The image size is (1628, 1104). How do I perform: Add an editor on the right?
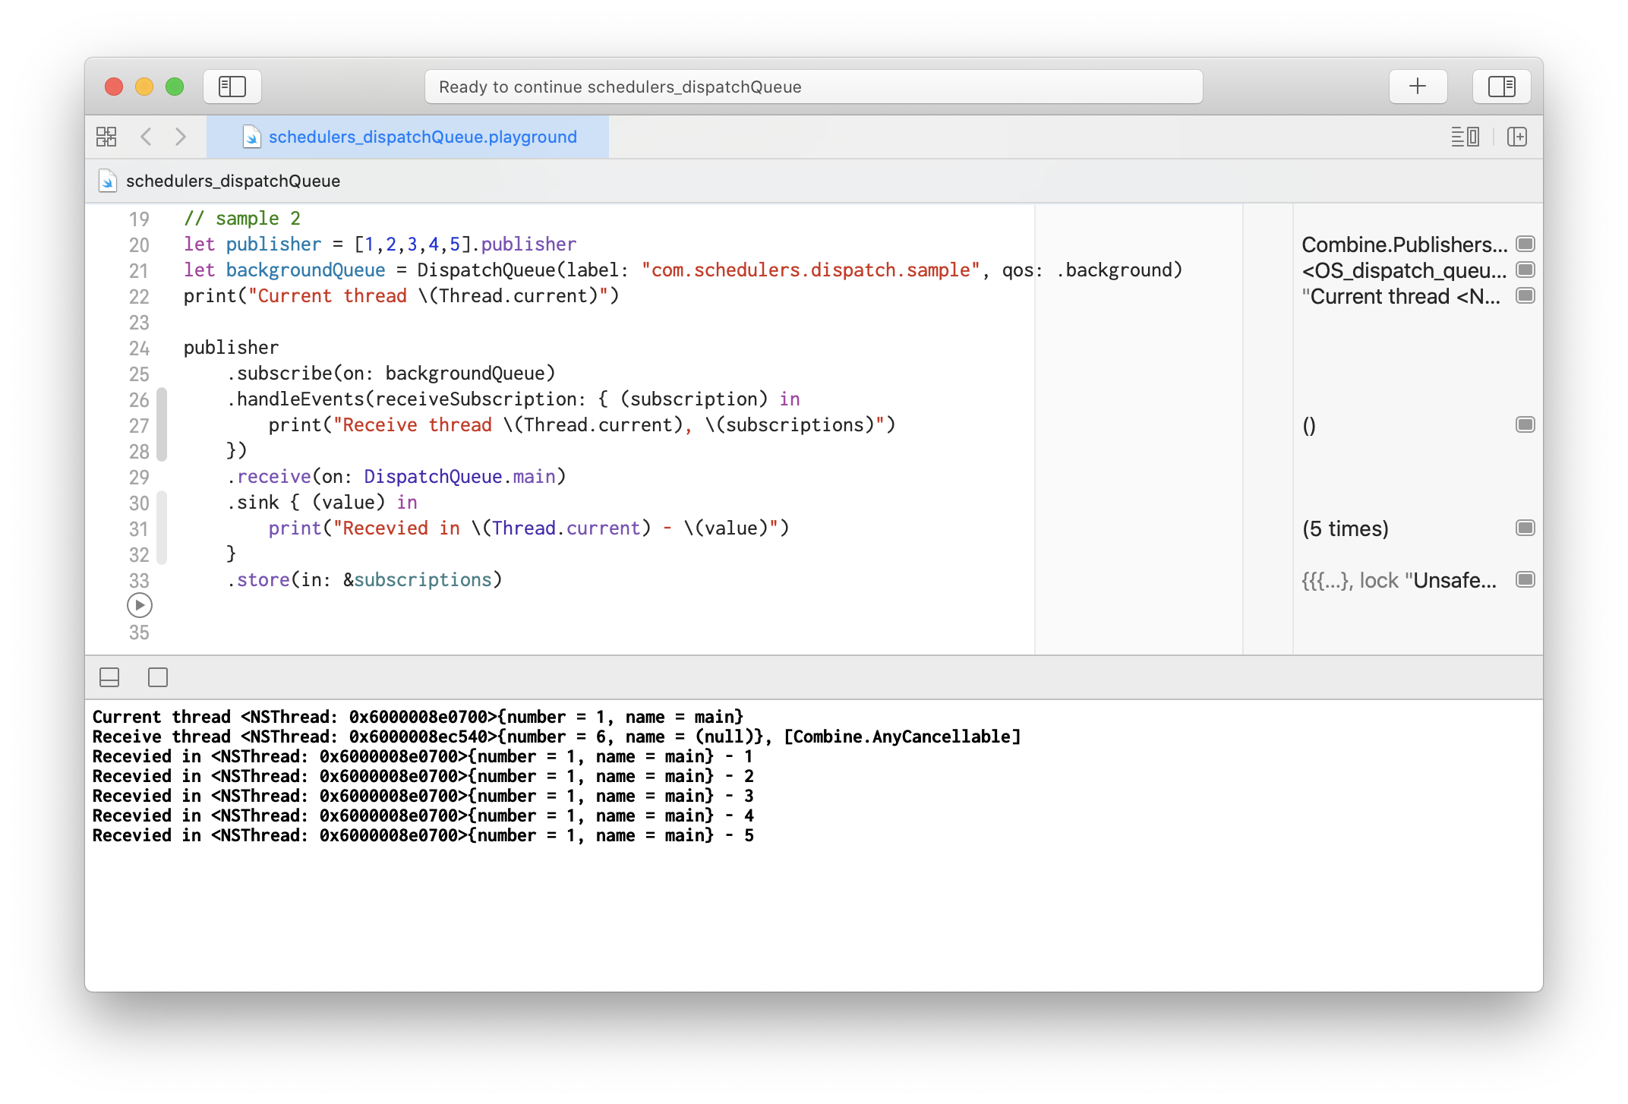click(x=1517, y=137)
